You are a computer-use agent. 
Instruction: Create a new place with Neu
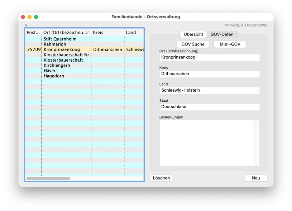click(x=256, y=178)
